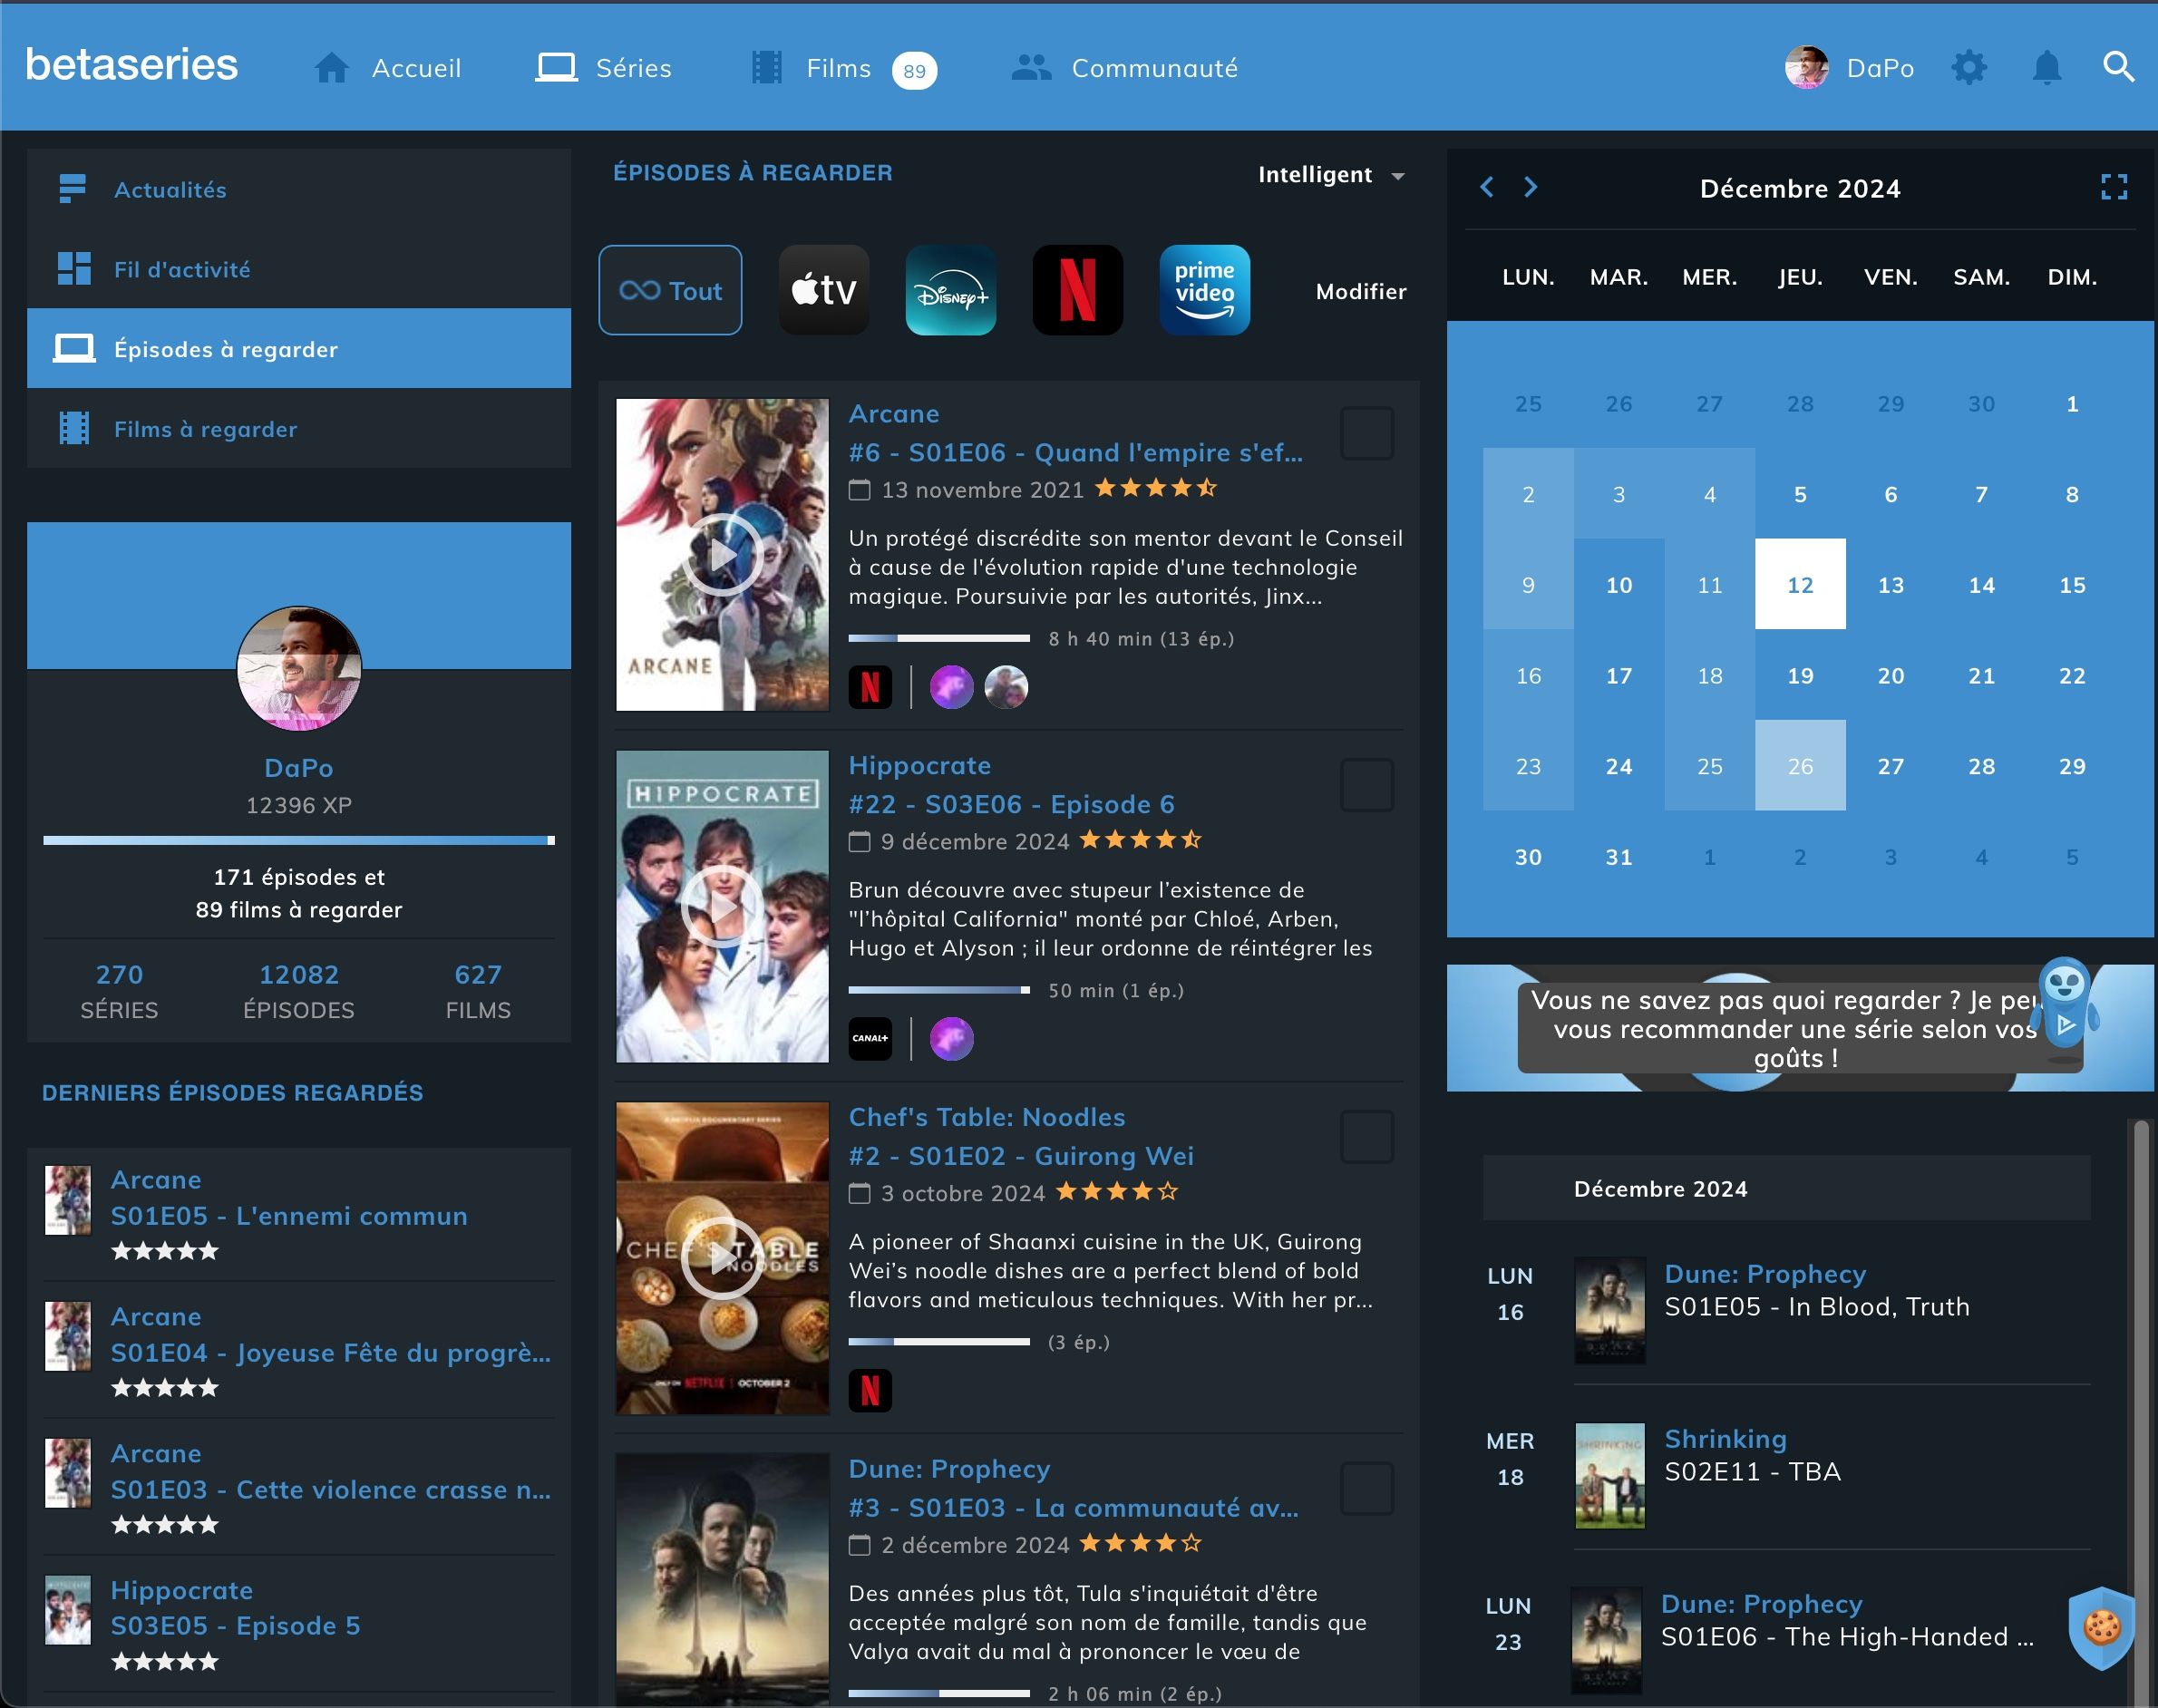Click Modifier to edit platforms
Viewport: 2158px width, 1708px height.
[1360, 291]
